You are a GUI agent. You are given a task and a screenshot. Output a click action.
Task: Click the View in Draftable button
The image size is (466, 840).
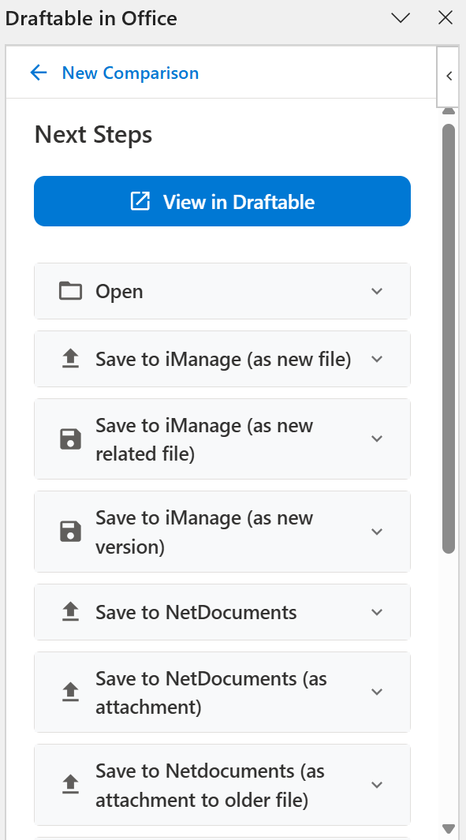pyautogui.click(x=222, y=201)
